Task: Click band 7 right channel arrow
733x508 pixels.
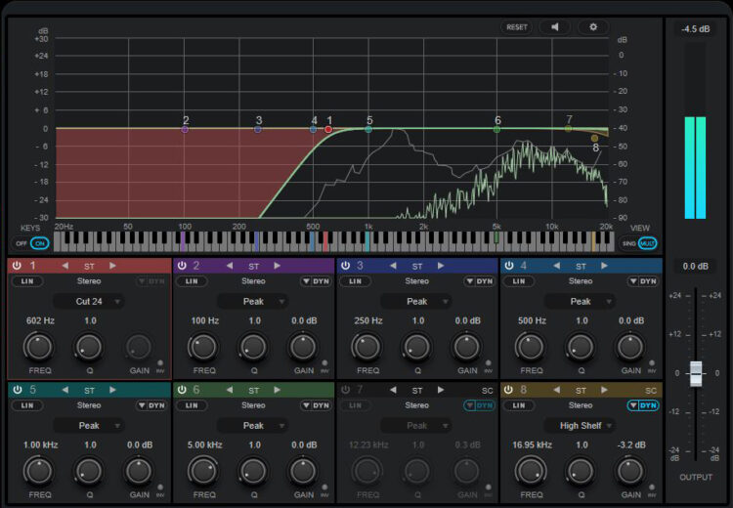Action: pyautogui.click(x=441, y=390)
